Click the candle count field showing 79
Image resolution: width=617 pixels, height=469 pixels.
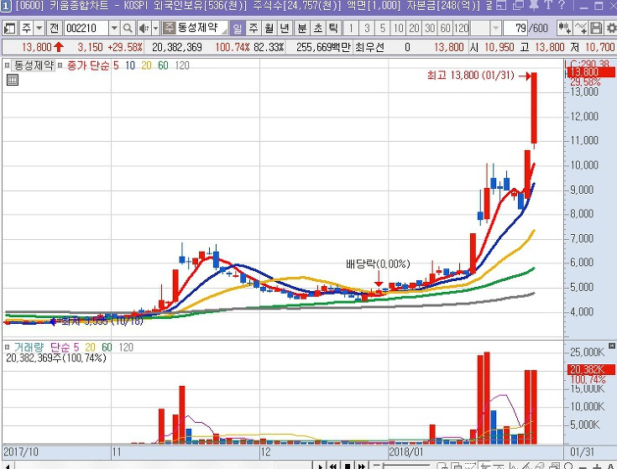515,29
